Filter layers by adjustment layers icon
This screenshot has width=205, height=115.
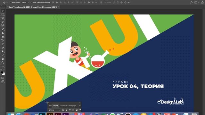[x=66, y=110]
